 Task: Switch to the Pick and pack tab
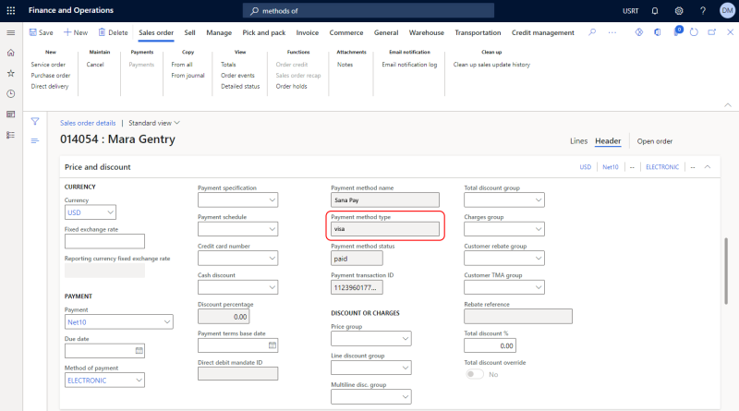pos(262,32)
